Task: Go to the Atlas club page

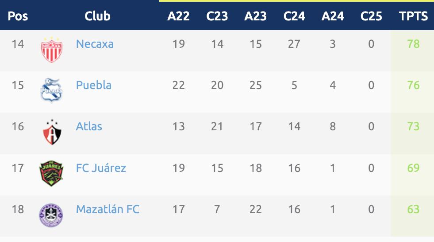Action: (89, 126)
